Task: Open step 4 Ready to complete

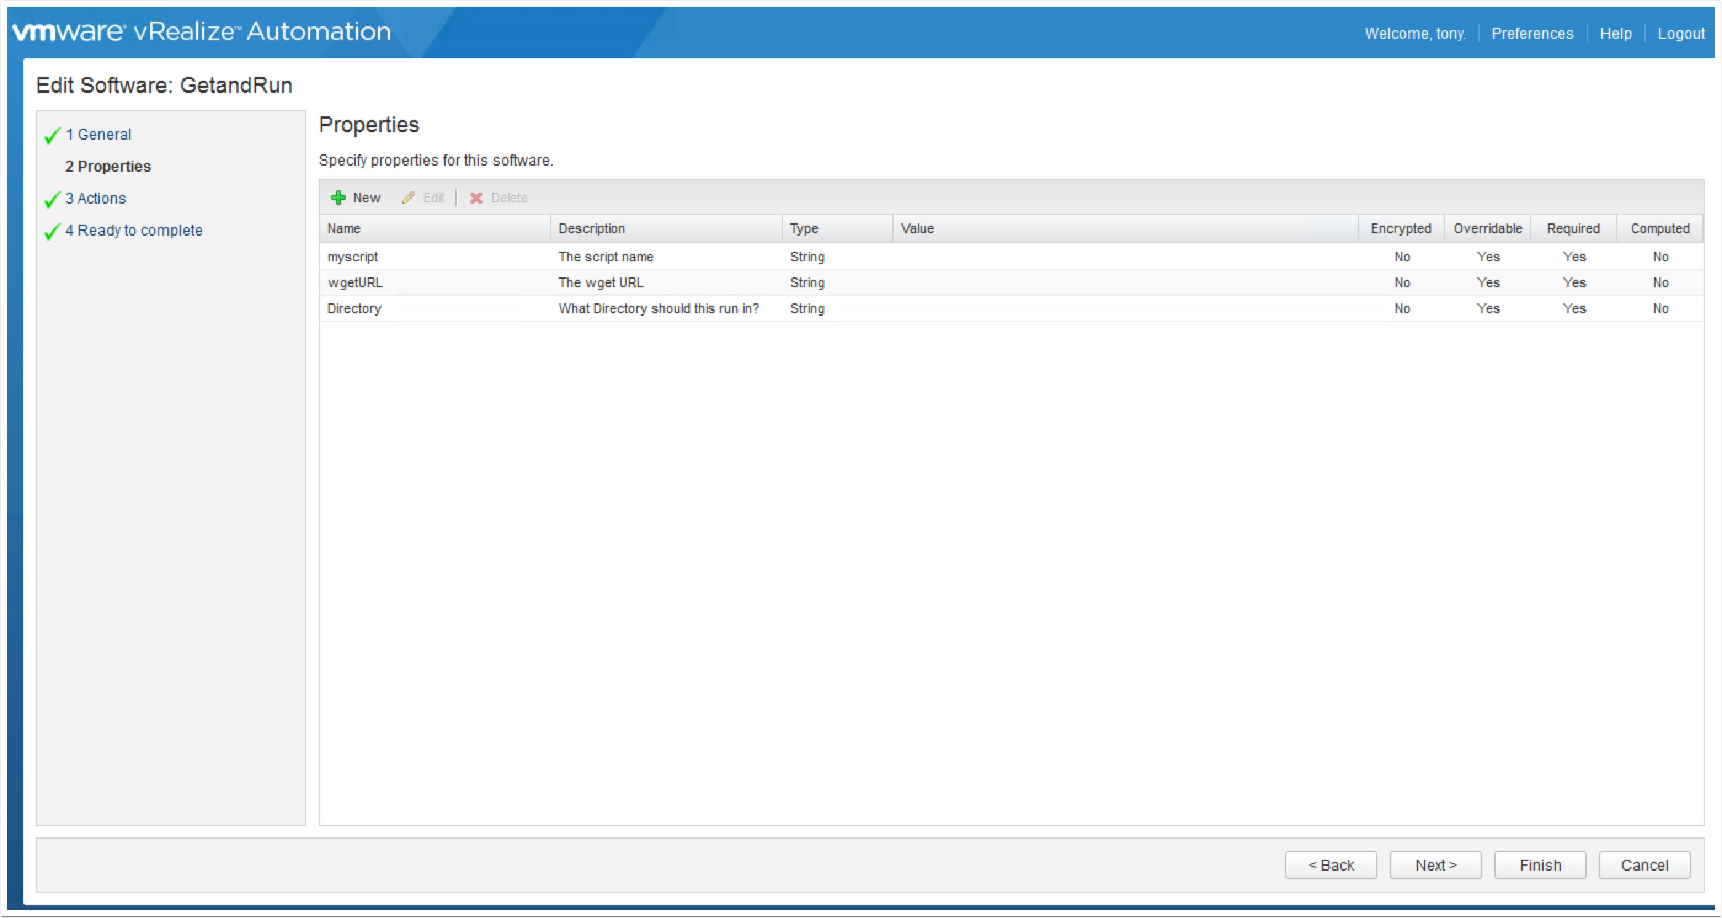Action: coord(140,231)
